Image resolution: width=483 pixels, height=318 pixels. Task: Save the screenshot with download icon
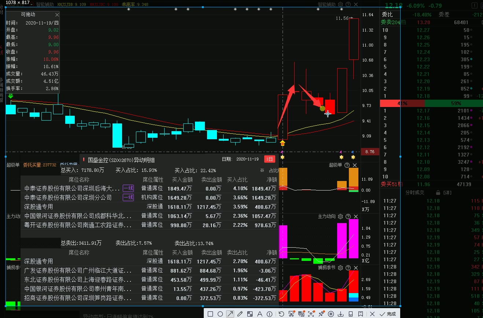tap(341, 314)
